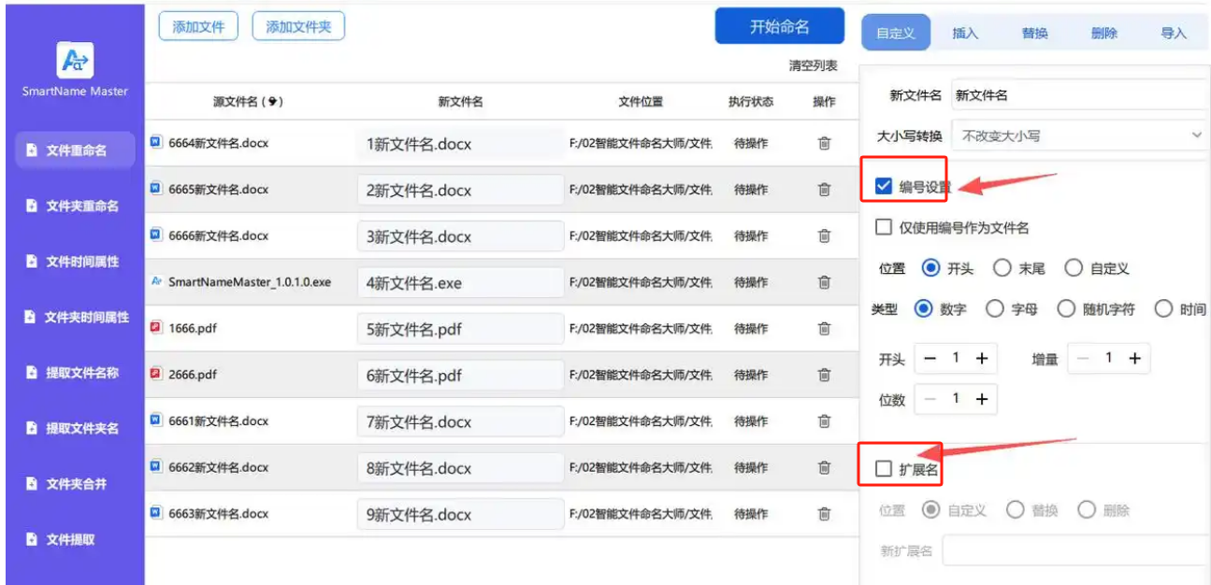Click the 添加文件 button
Screen dimensions: 1211x585
pos(198,27)
